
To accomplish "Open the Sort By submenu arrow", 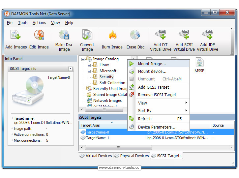I will pyautogui.click(x=186, y=110).
